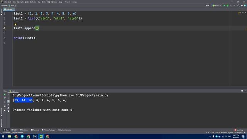Screen dimensions: 247x139
Task: Click the PyCharm icon in the taskbar
Action: coord(41,136)
